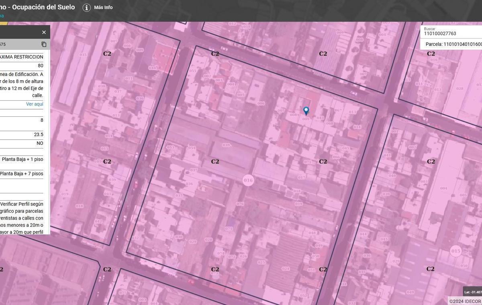This screenshot has height=305, width=482.
Task: Open the ©2024 IDECOR attribution
Action: pos(465,301)
